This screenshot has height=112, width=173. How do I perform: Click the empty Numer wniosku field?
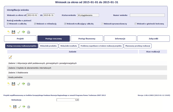147,15
